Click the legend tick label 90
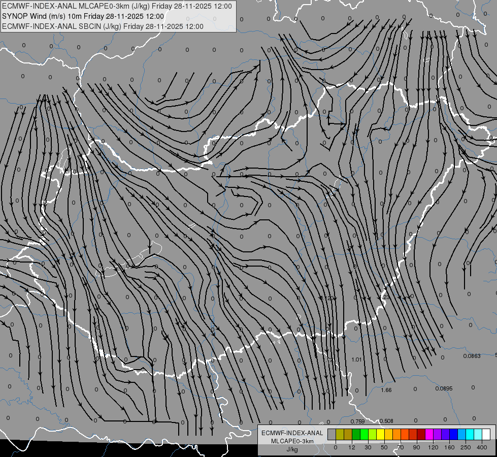 point(416,447)
